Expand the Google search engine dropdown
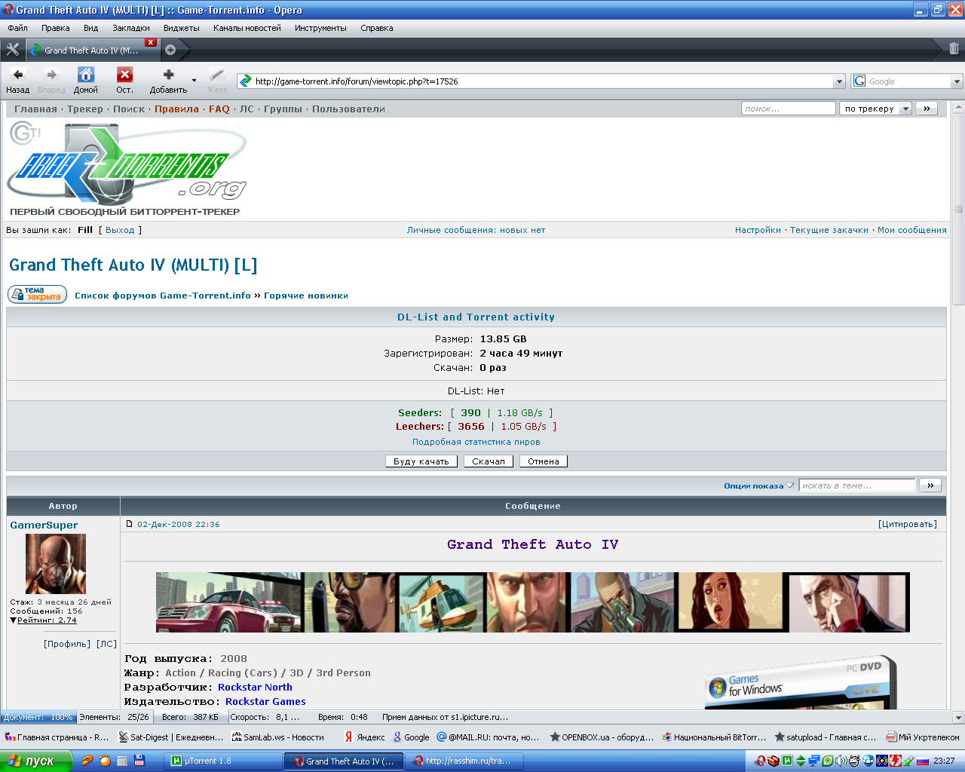 coord(957,81)
